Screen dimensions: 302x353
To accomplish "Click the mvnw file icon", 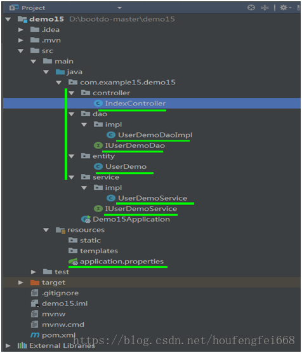I will click(35, 314).
